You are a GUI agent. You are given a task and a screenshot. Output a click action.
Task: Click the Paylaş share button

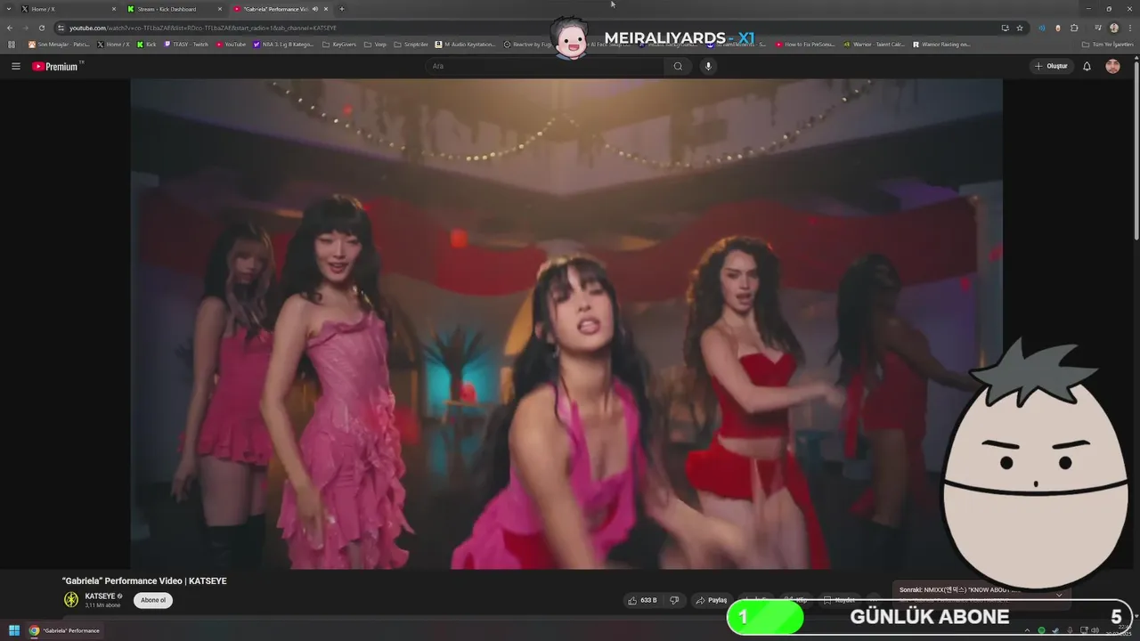pyautogui.click(x=712, y=600)
